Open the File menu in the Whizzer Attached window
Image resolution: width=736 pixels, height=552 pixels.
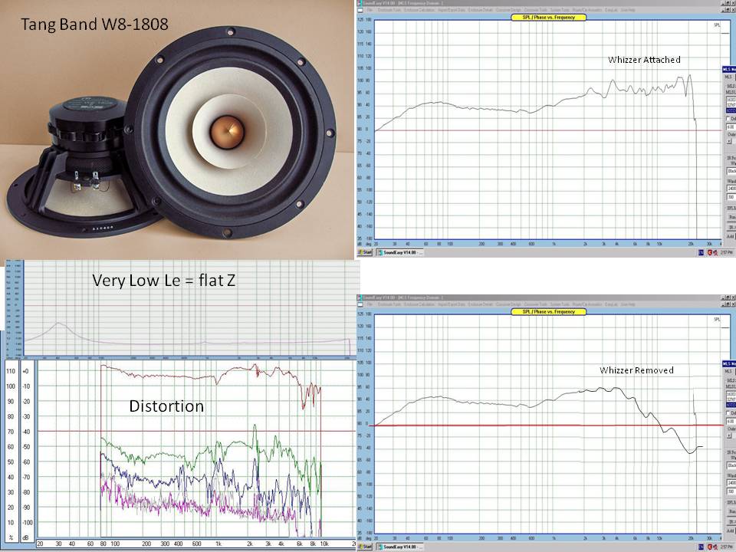tap(370, 10)
